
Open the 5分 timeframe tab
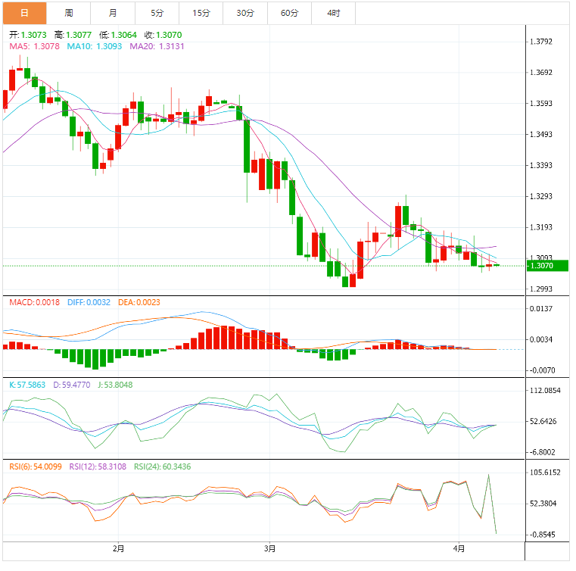157,13
